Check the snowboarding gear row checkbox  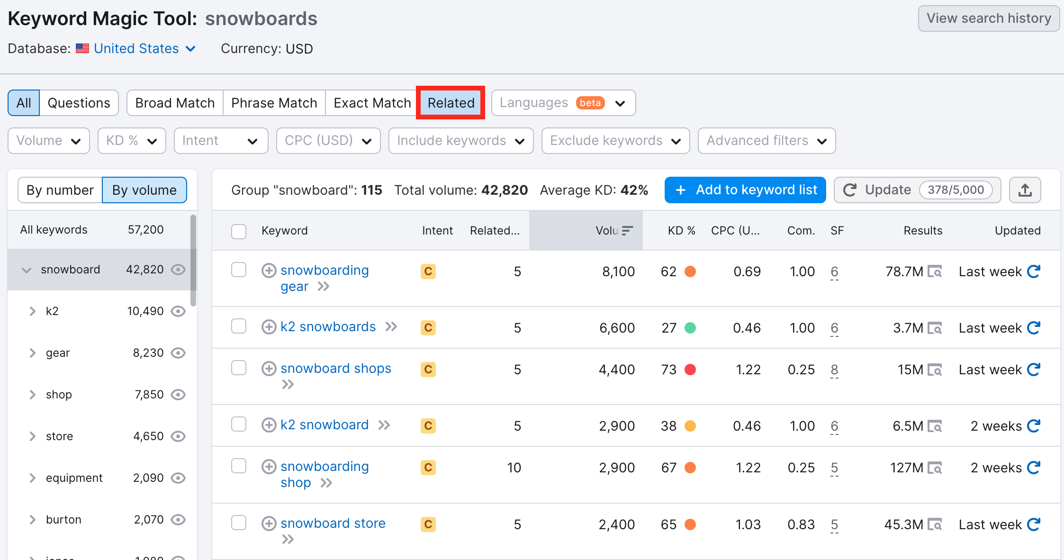[x=239, y=270]
